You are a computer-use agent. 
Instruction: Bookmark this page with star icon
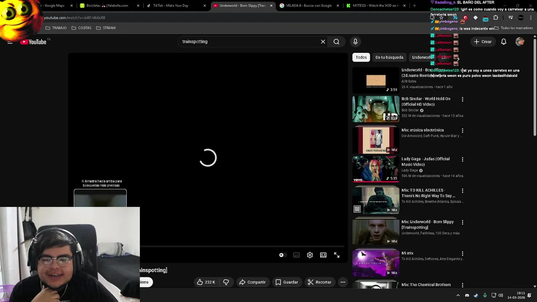pyautogui.click(x=441, y=18)
